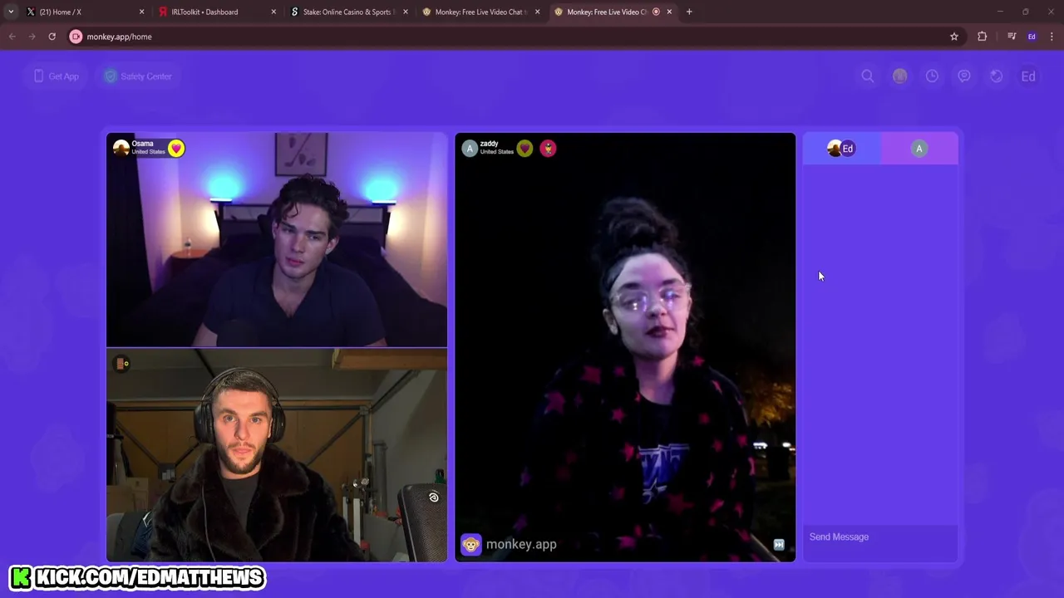Bookmark this page with the star icon

[954, 37]
